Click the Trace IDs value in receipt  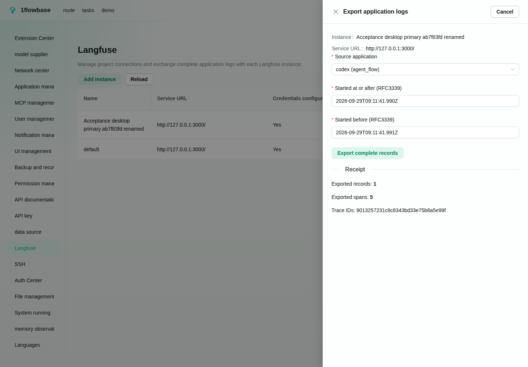401,210
